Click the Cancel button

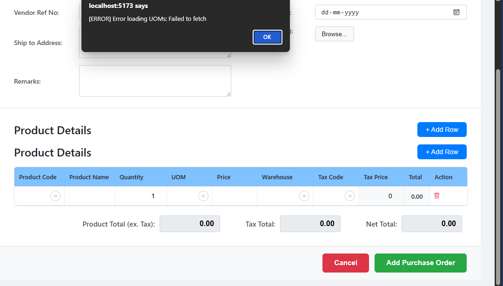345,263
